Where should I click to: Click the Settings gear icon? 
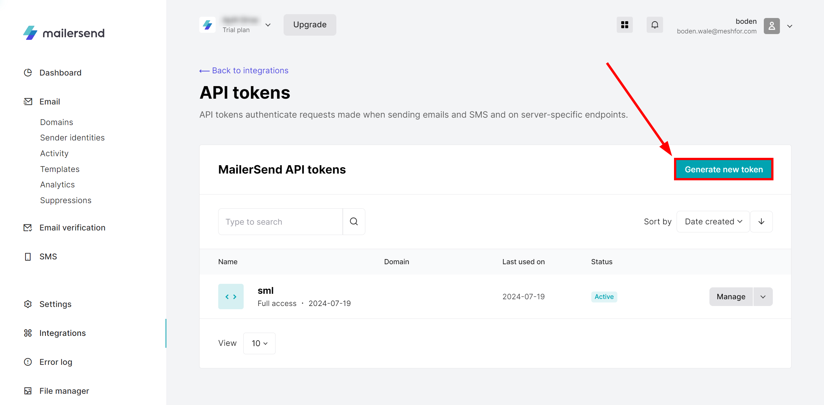28,304
